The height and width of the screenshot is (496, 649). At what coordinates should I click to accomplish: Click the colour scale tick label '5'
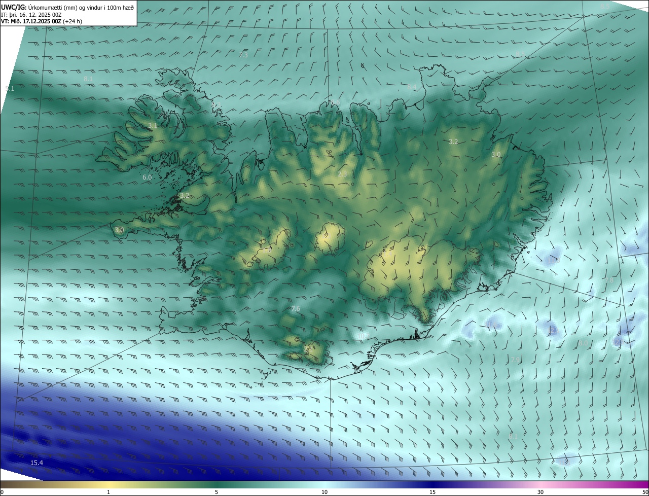(x=217, y=492)
